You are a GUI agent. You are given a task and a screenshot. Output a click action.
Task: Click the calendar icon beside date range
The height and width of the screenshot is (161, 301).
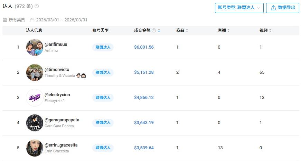pyautogui.click(x=32, y=20)
